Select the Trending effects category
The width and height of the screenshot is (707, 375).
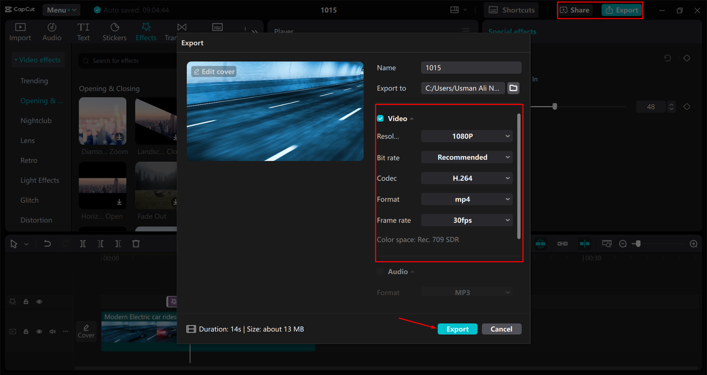pos(34,81)
